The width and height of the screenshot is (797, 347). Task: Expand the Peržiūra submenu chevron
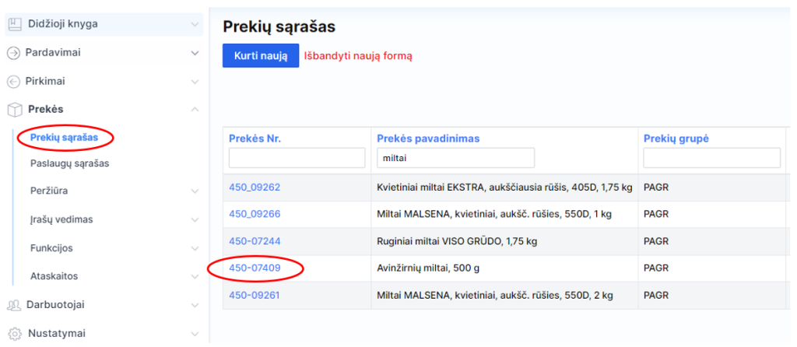[x=195, y=191]
